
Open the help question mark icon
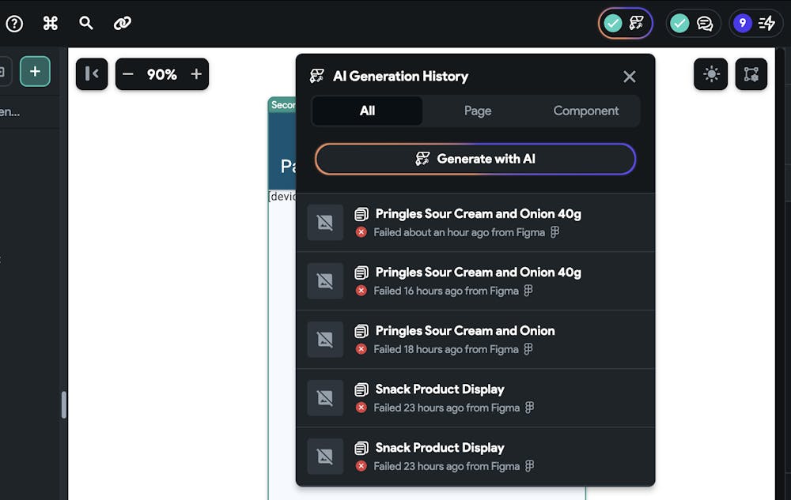pos(14,23)
